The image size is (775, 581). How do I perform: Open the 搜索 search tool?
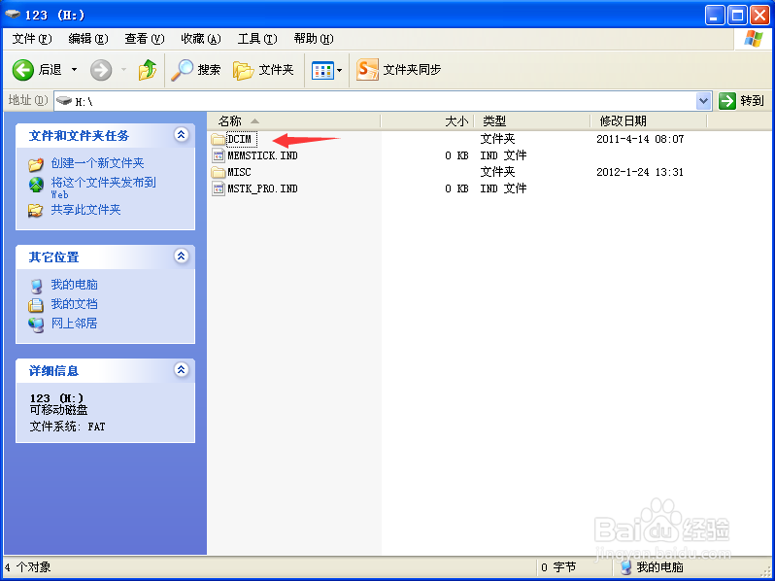point(196,70)
